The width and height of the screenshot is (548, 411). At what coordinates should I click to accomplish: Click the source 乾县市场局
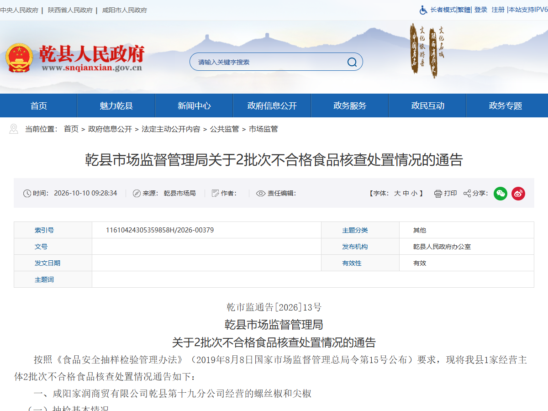point(179,194)
